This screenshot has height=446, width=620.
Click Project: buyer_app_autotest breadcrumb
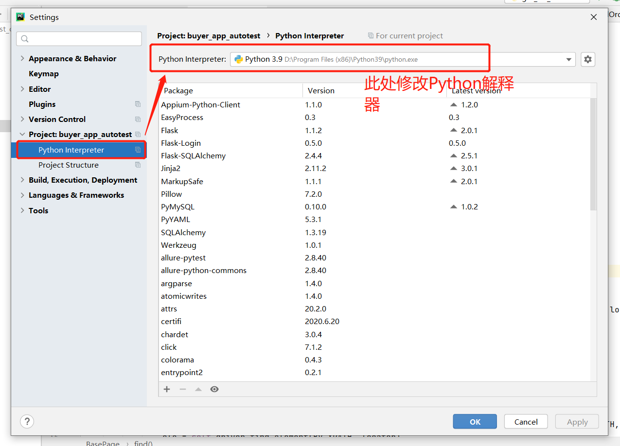pos(209,35)
